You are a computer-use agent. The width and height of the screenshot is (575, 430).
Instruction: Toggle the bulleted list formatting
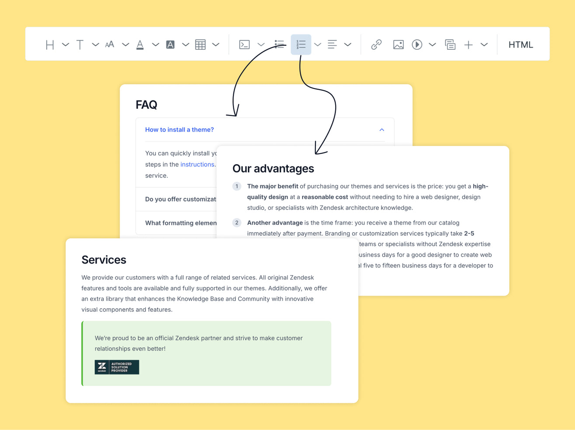(279, 44)
